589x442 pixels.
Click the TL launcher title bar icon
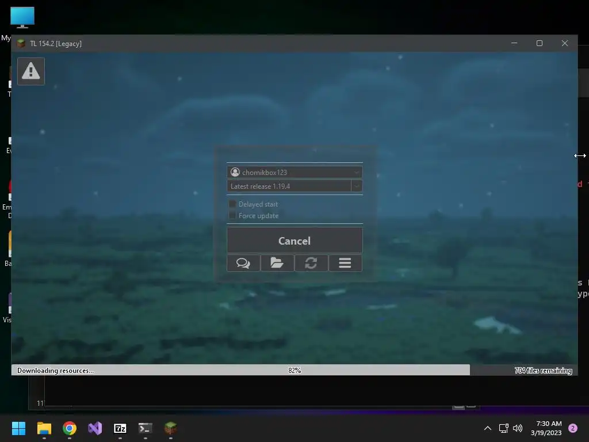pyautogui.click(x=21, y=44)
